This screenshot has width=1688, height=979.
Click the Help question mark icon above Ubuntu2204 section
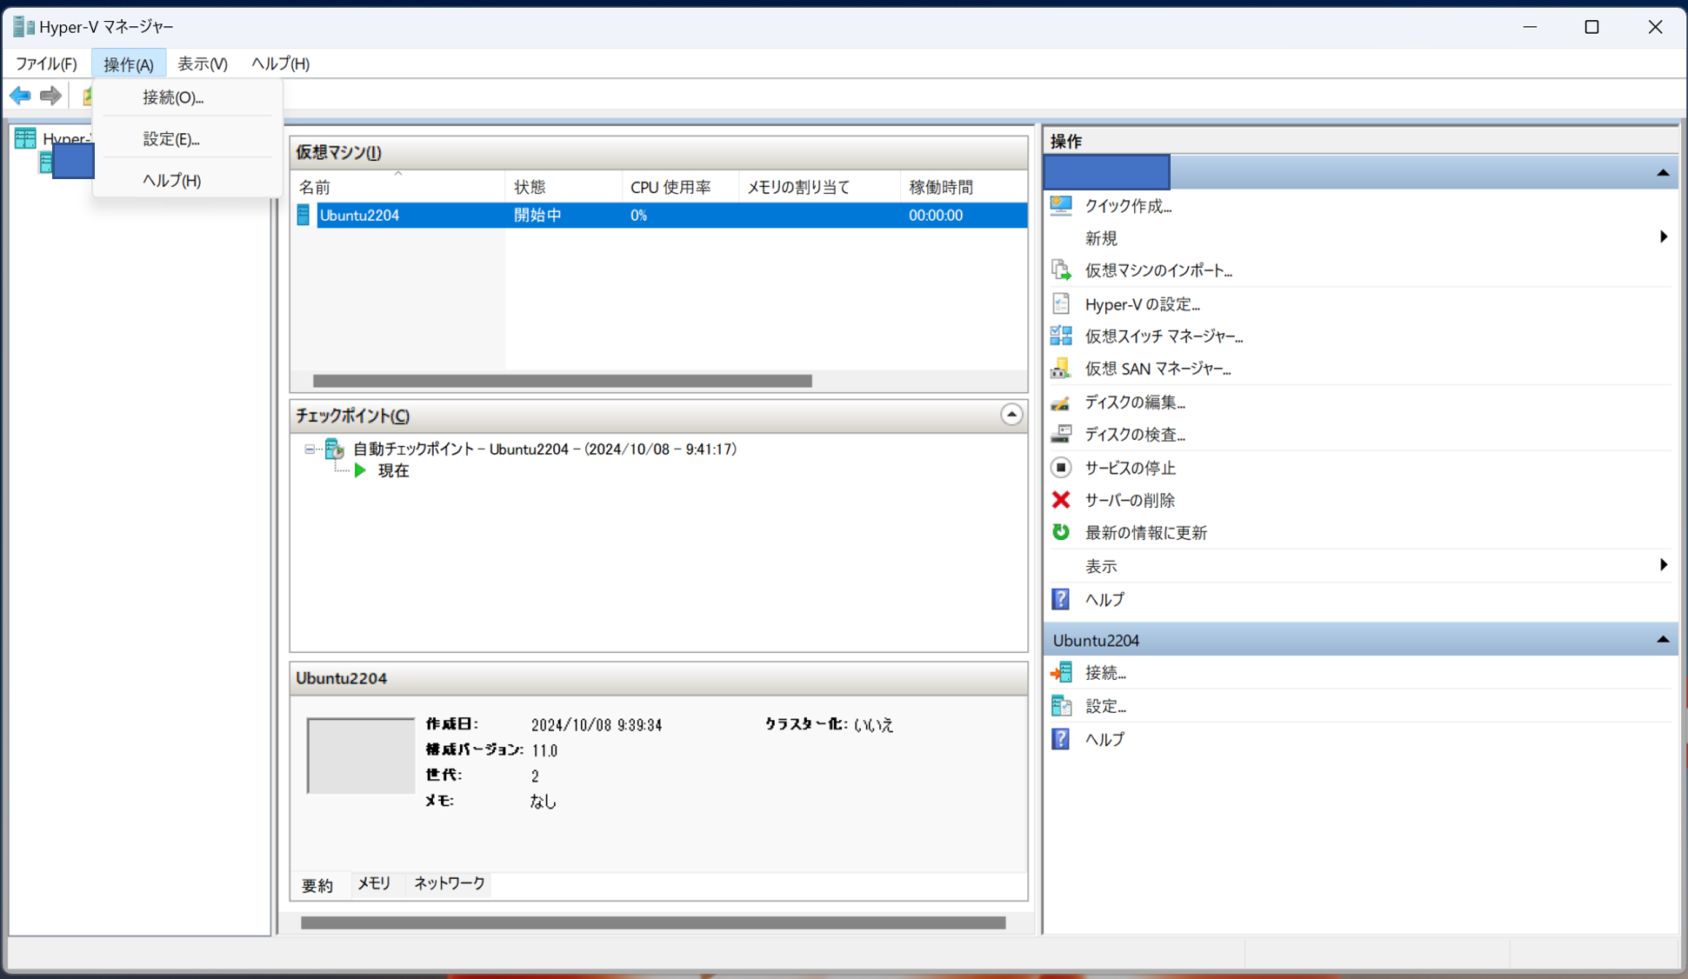click(1061, 599)
